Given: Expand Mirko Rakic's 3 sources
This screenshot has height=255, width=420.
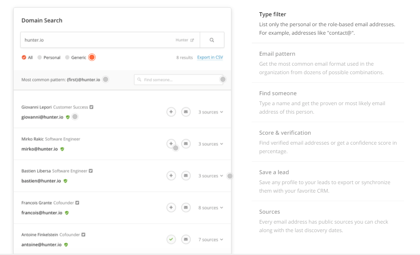Looking at the screenshot, I should pos(210,144).
